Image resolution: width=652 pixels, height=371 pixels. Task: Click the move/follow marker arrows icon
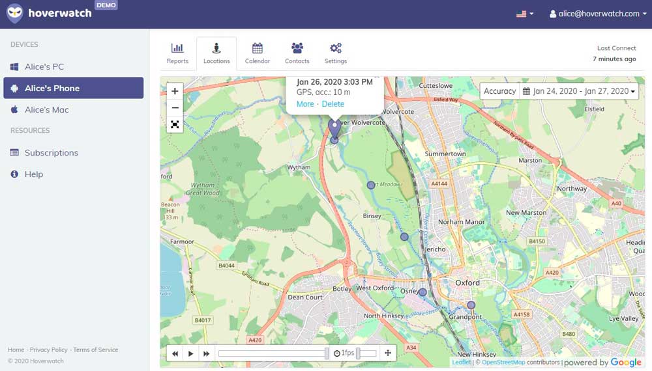pyautogui.click(x=388, y=353)
